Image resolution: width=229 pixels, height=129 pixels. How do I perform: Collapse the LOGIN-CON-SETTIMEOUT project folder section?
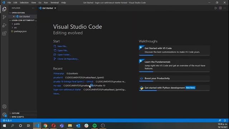click(x=23, y=20)
